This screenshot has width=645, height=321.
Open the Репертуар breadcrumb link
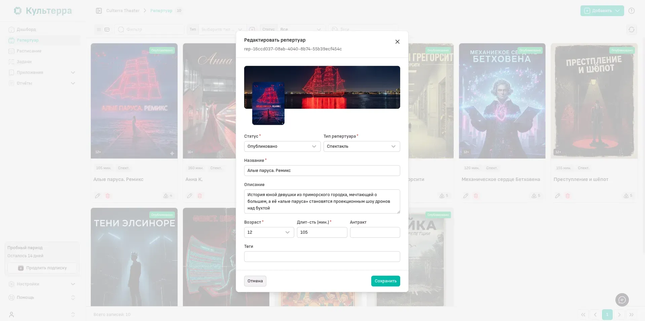pyautogui.click(x=161, y=11)
